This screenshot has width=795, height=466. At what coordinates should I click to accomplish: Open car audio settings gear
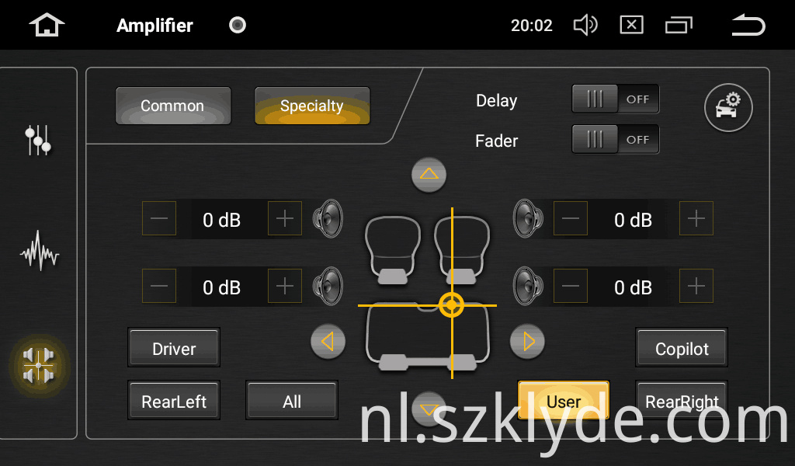(x=728, y=107)
